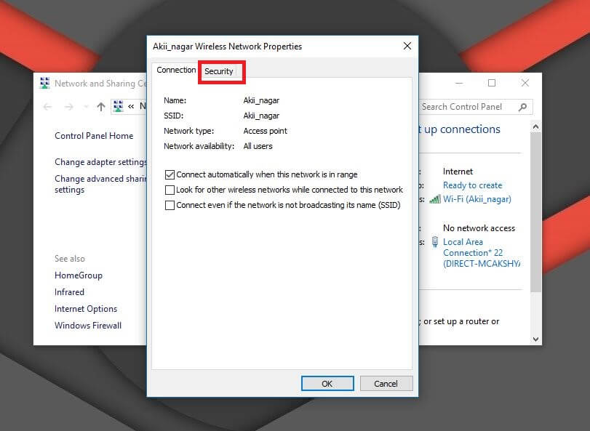Click the address bar network icon

tap(118, 106)
